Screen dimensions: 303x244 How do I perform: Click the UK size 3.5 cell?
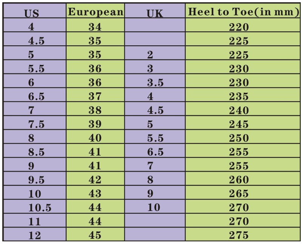pos(155,83)
